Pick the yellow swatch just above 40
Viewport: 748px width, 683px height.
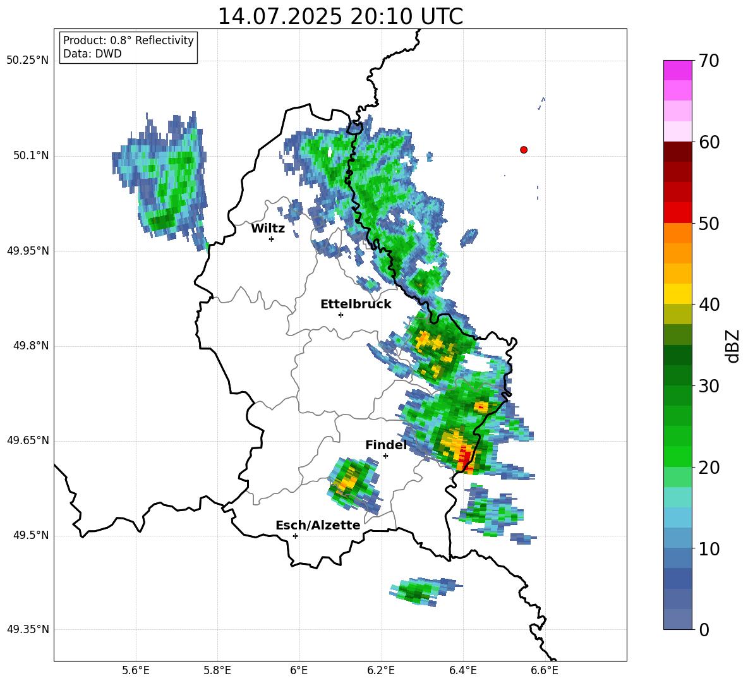(x=677, y=294)
